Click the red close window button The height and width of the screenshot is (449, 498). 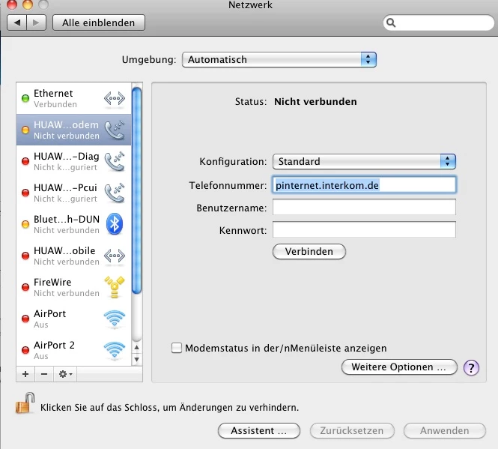12,4
